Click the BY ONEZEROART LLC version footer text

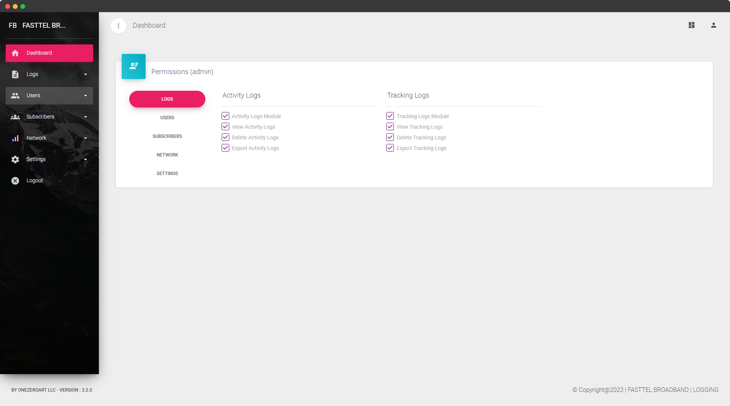click(52, 390)
